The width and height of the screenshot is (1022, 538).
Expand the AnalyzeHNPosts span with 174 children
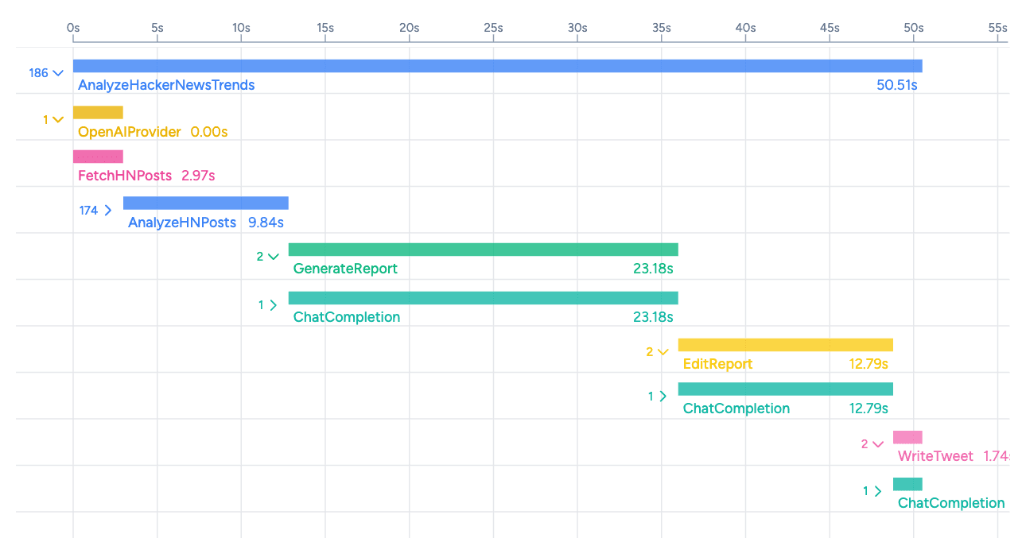[108, 211]
